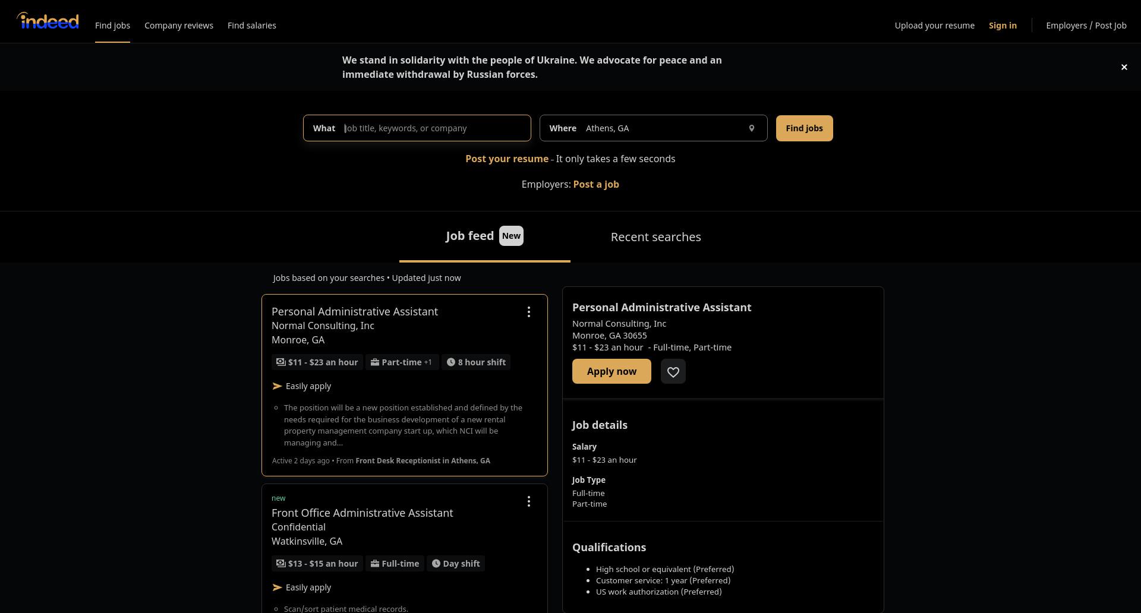
Task: Open Company reviews page
Action: point(179,26)
